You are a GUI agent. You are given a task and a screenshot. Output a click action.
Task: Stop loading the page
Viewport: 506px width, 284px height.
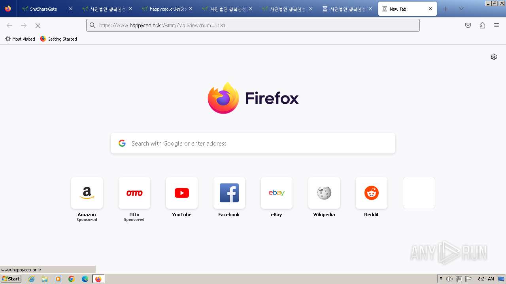point(38,25)
